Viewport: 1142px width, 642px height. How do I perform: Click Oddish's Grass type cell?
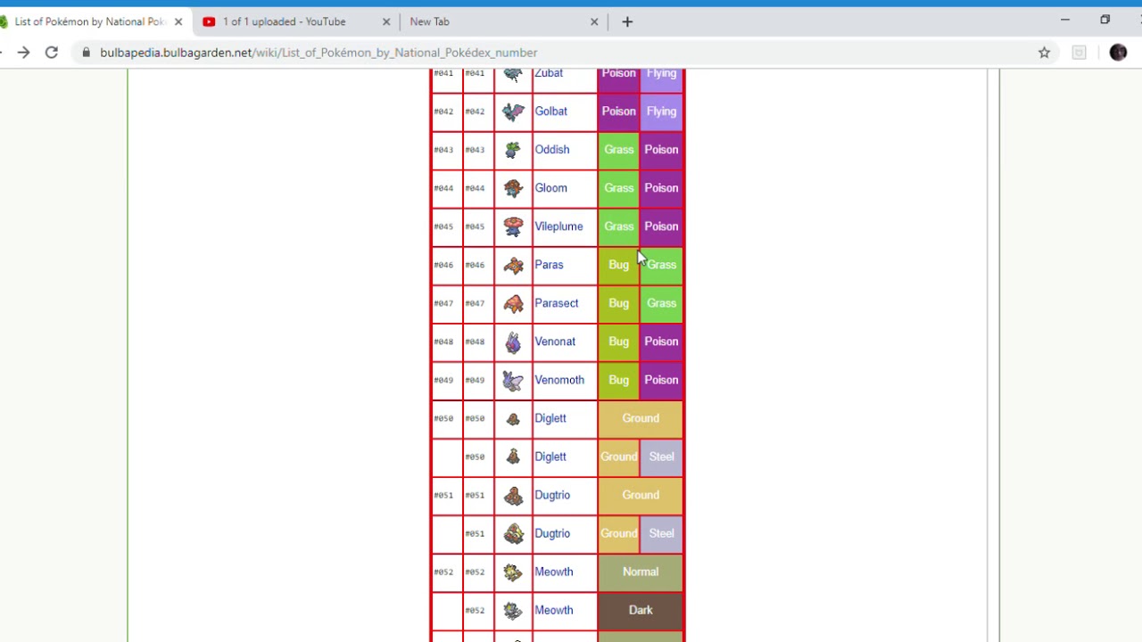[618, 150]
